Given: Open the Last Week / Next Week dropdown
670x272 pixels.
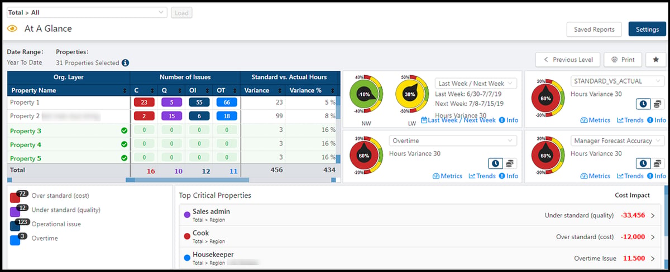Looking at the screenshot, I should pyautogui.click(x=476, y=83).
